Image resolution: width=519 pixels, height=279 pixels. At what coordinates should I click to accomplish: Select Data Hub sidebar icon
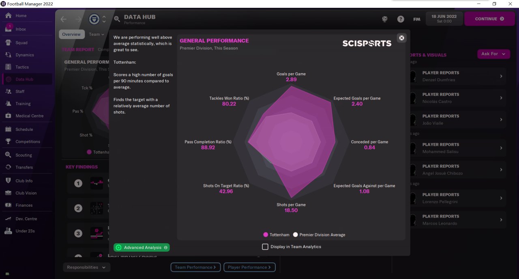coord(8,79)
